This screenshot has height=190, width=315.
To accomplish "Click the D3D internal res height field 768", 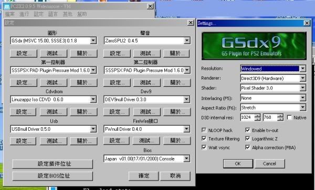I will (x=270, y=117).
